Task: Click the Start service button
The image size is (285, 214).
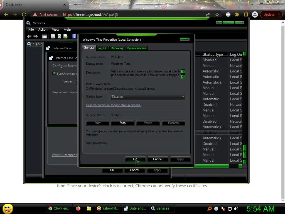Action: pyautogui.click(x=98, y=123)
